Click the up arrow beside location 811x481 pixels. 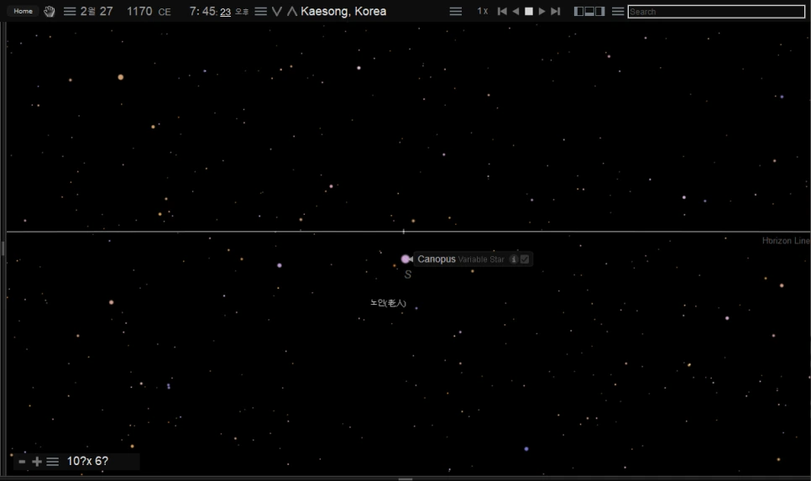pyautogui.click(x=292, y=12)
